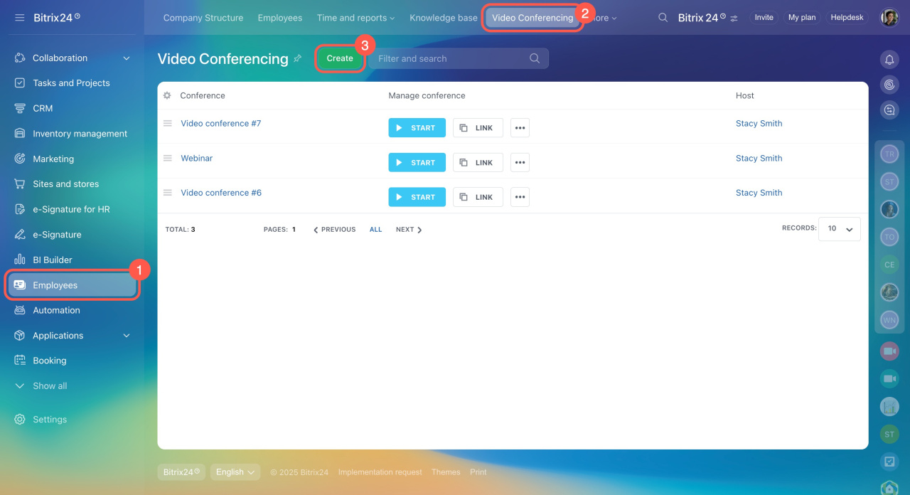The image size is (910, 495).
Task: Click the search magnifier in header
Action: 663,18
